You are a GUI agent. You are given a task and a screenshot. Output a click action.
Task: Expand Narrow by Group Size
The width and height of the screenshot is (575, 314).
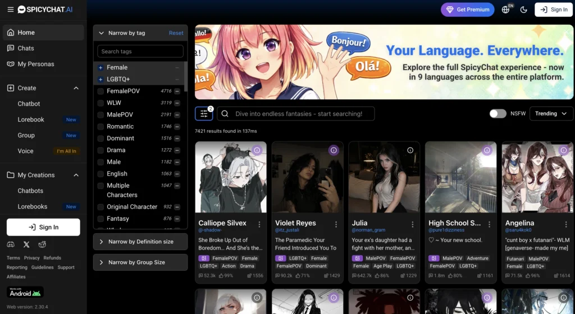pos(140,262)
